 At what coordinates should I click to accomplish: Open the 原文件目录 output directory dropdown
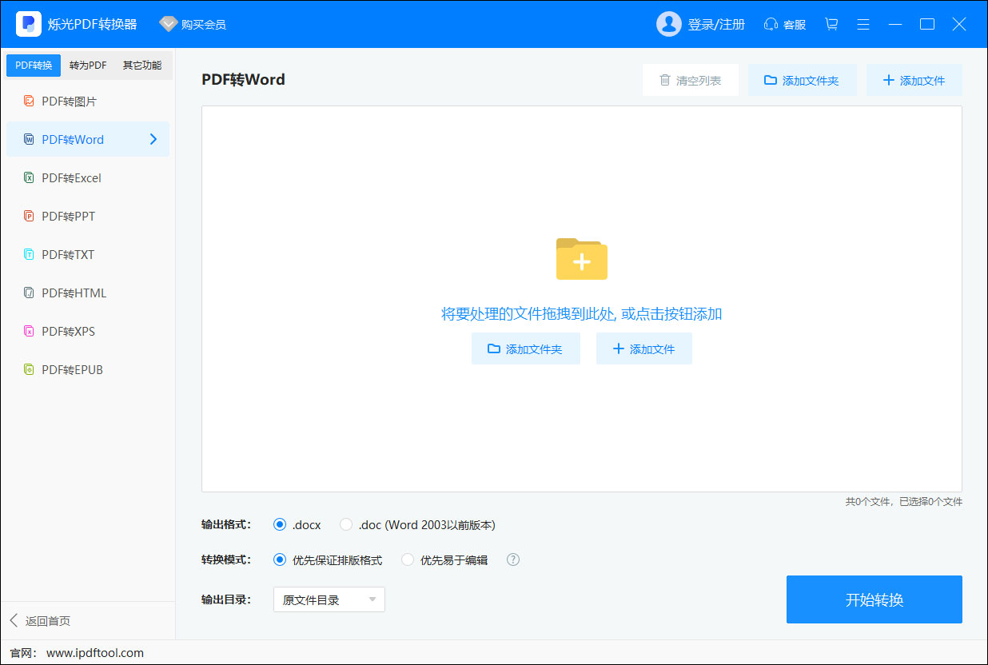[329, 599]
